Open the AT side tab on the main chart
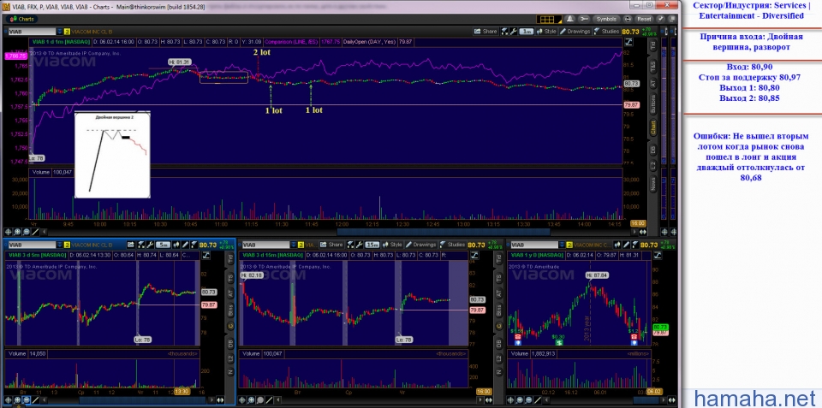Viewport: 822px width, 408px height. tap(652, 83)
